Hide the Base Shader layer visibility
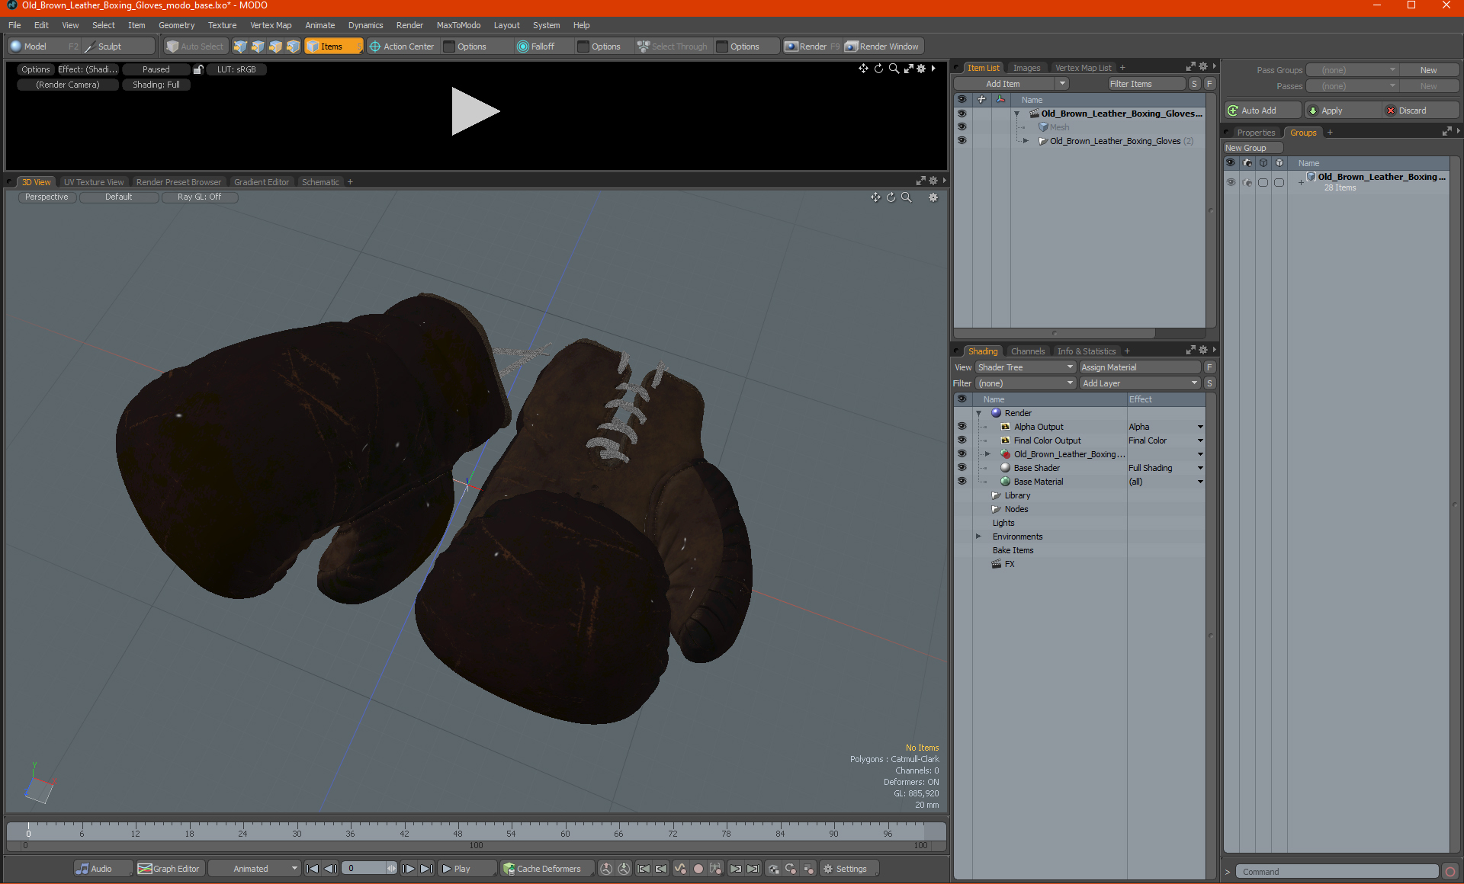The width and height of the screenshot is (1464, 884). click(x=962, y=468)
